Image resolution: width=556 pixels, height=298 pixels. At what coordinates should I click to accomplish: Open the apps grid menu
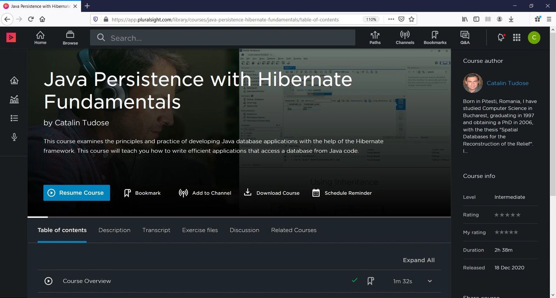(x=516, y=38)
